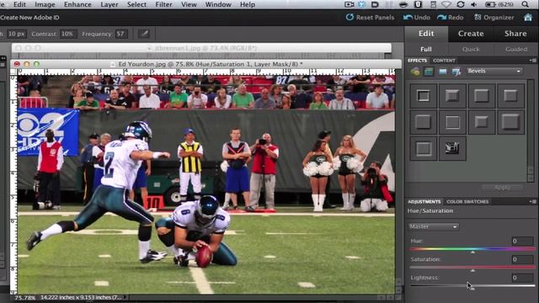Click the Wi-Fi status icon
The width and height of the screenshot is (539, 303).
(446, 4)
